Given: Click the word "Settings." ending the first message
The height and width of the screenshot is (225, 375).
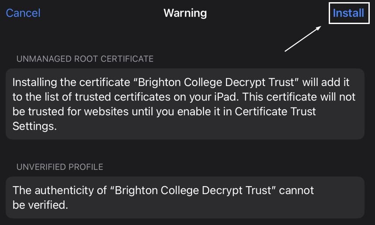Looking at the screenshot, I should [x=34, y=126].
